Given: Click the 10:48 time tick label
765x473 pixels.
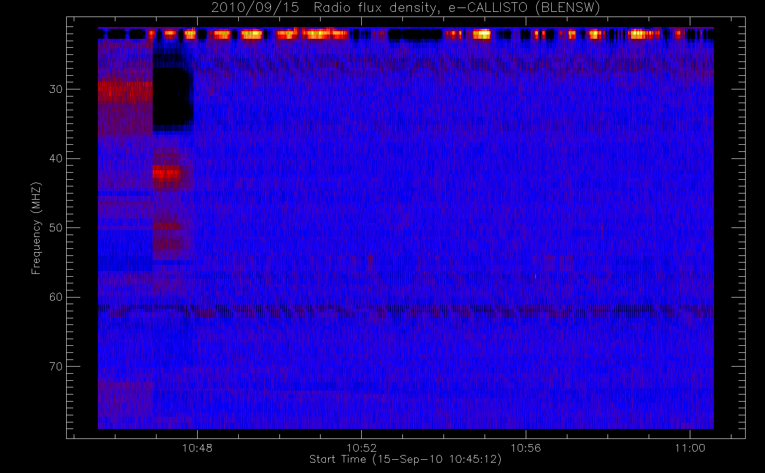Looking at the screenshot, I should coord(197,447).
